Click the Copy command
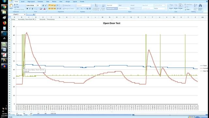The image size is (209, 118). [16, 7]
